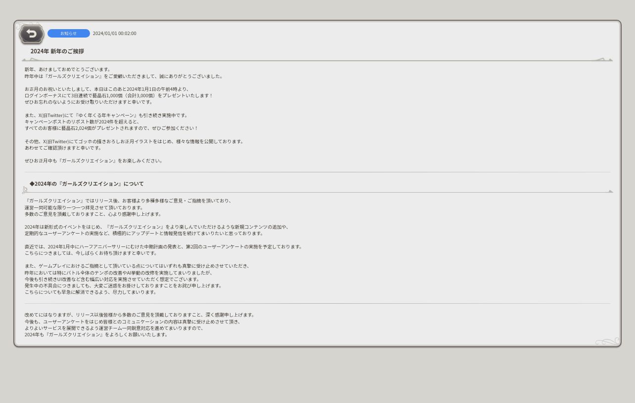Click the line starting こちらについても早急に解消
The width and height of the screenshot is (635, 403).
click(x=91, y=292)
